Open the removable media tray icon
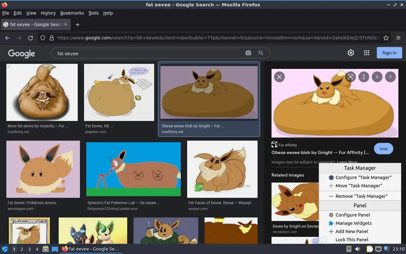 click(349, 249)
